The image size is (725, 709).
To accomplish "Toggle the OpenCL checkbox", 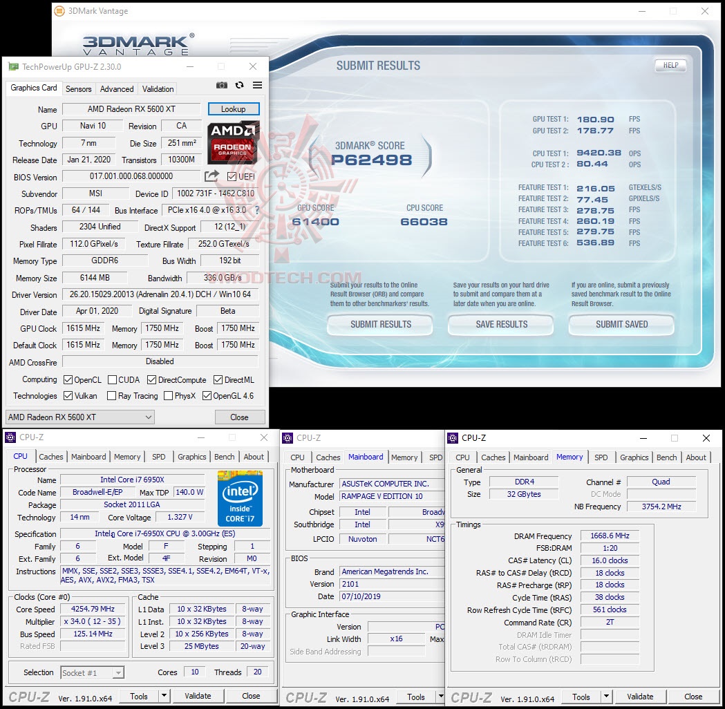I will coord(68,379).
